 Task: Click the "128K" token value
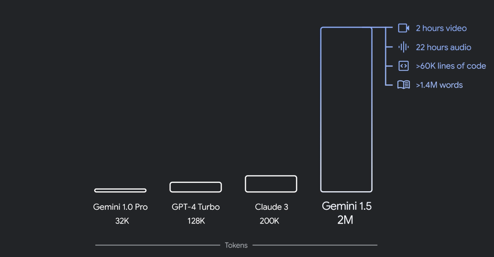pos(196,221)
